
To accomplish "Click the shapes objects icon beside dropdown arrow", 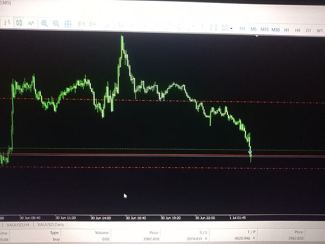I will pos(224,28).
